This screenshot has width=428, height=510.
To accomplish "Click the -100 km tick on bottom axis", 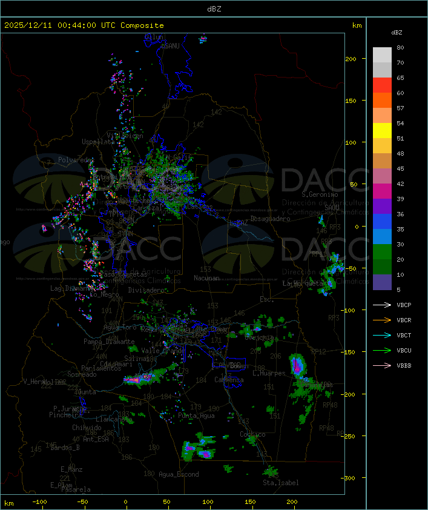I will [39, 502].
